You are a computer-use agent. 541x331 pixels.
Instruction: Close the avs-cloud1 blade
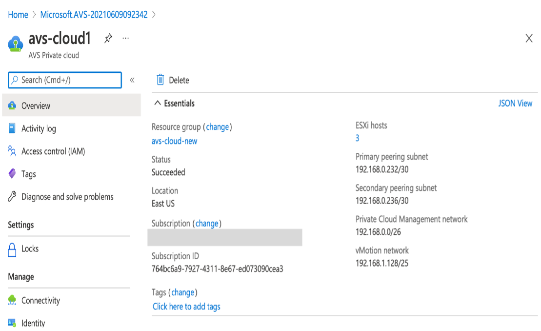coord(529,38)
